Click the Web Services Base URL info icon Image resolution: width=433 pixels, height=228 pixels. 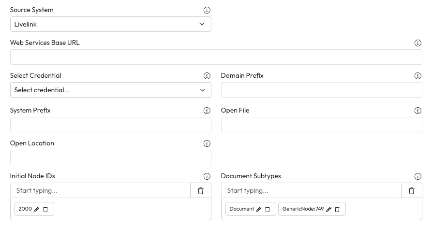418,43
